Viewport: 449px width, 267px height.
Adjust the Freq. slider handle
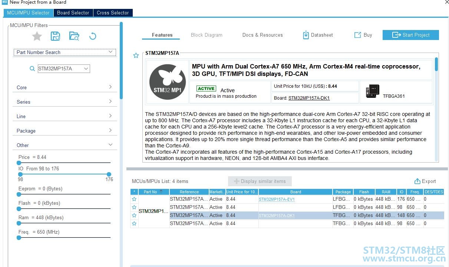coord(19,237)
